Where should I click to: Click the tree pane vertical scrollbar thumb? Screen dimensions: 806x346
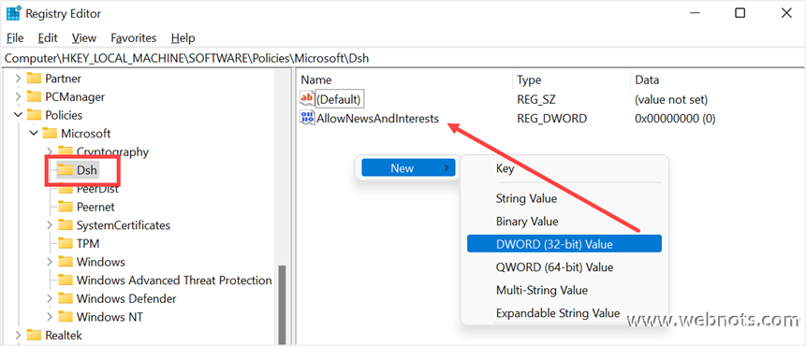click(x=282, y=305)
